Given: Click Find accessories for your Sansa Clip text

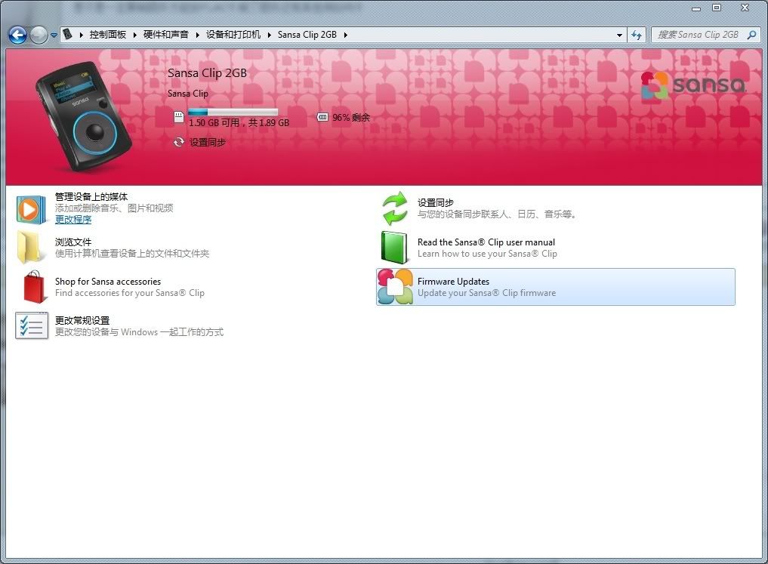Looking at the screenshot, I should (130, 293).
